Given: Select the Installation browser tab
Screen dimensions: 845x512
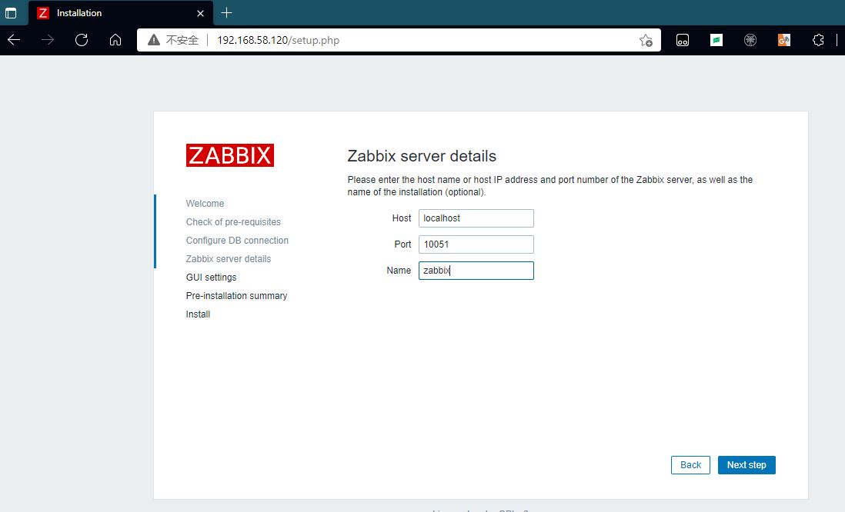Looking at the screenshot, I should (x=121, y=13).
